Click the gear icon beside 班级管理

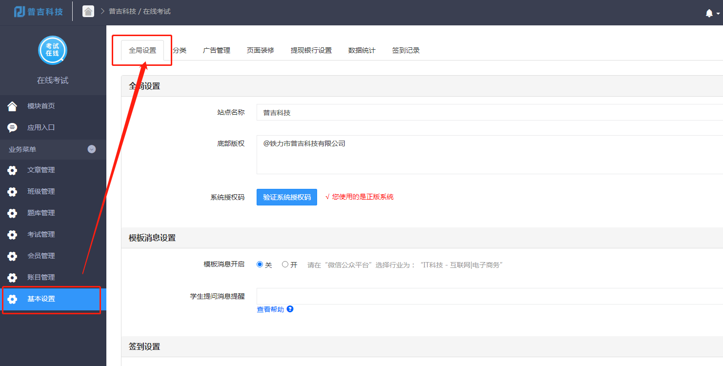[x=12, y=192]
